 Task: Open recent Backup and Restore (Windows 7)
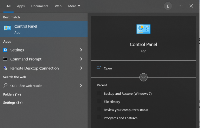(x=128, y=94)
